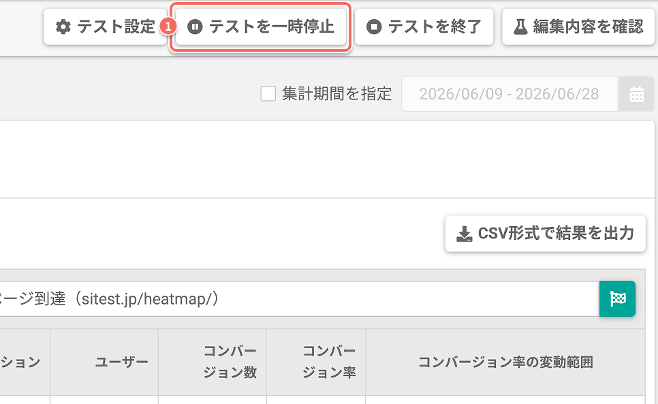Image resolution: width=658 pixels, height=404 pixels.
Task: End the test with テストを終了
Action: click(424, 27)
